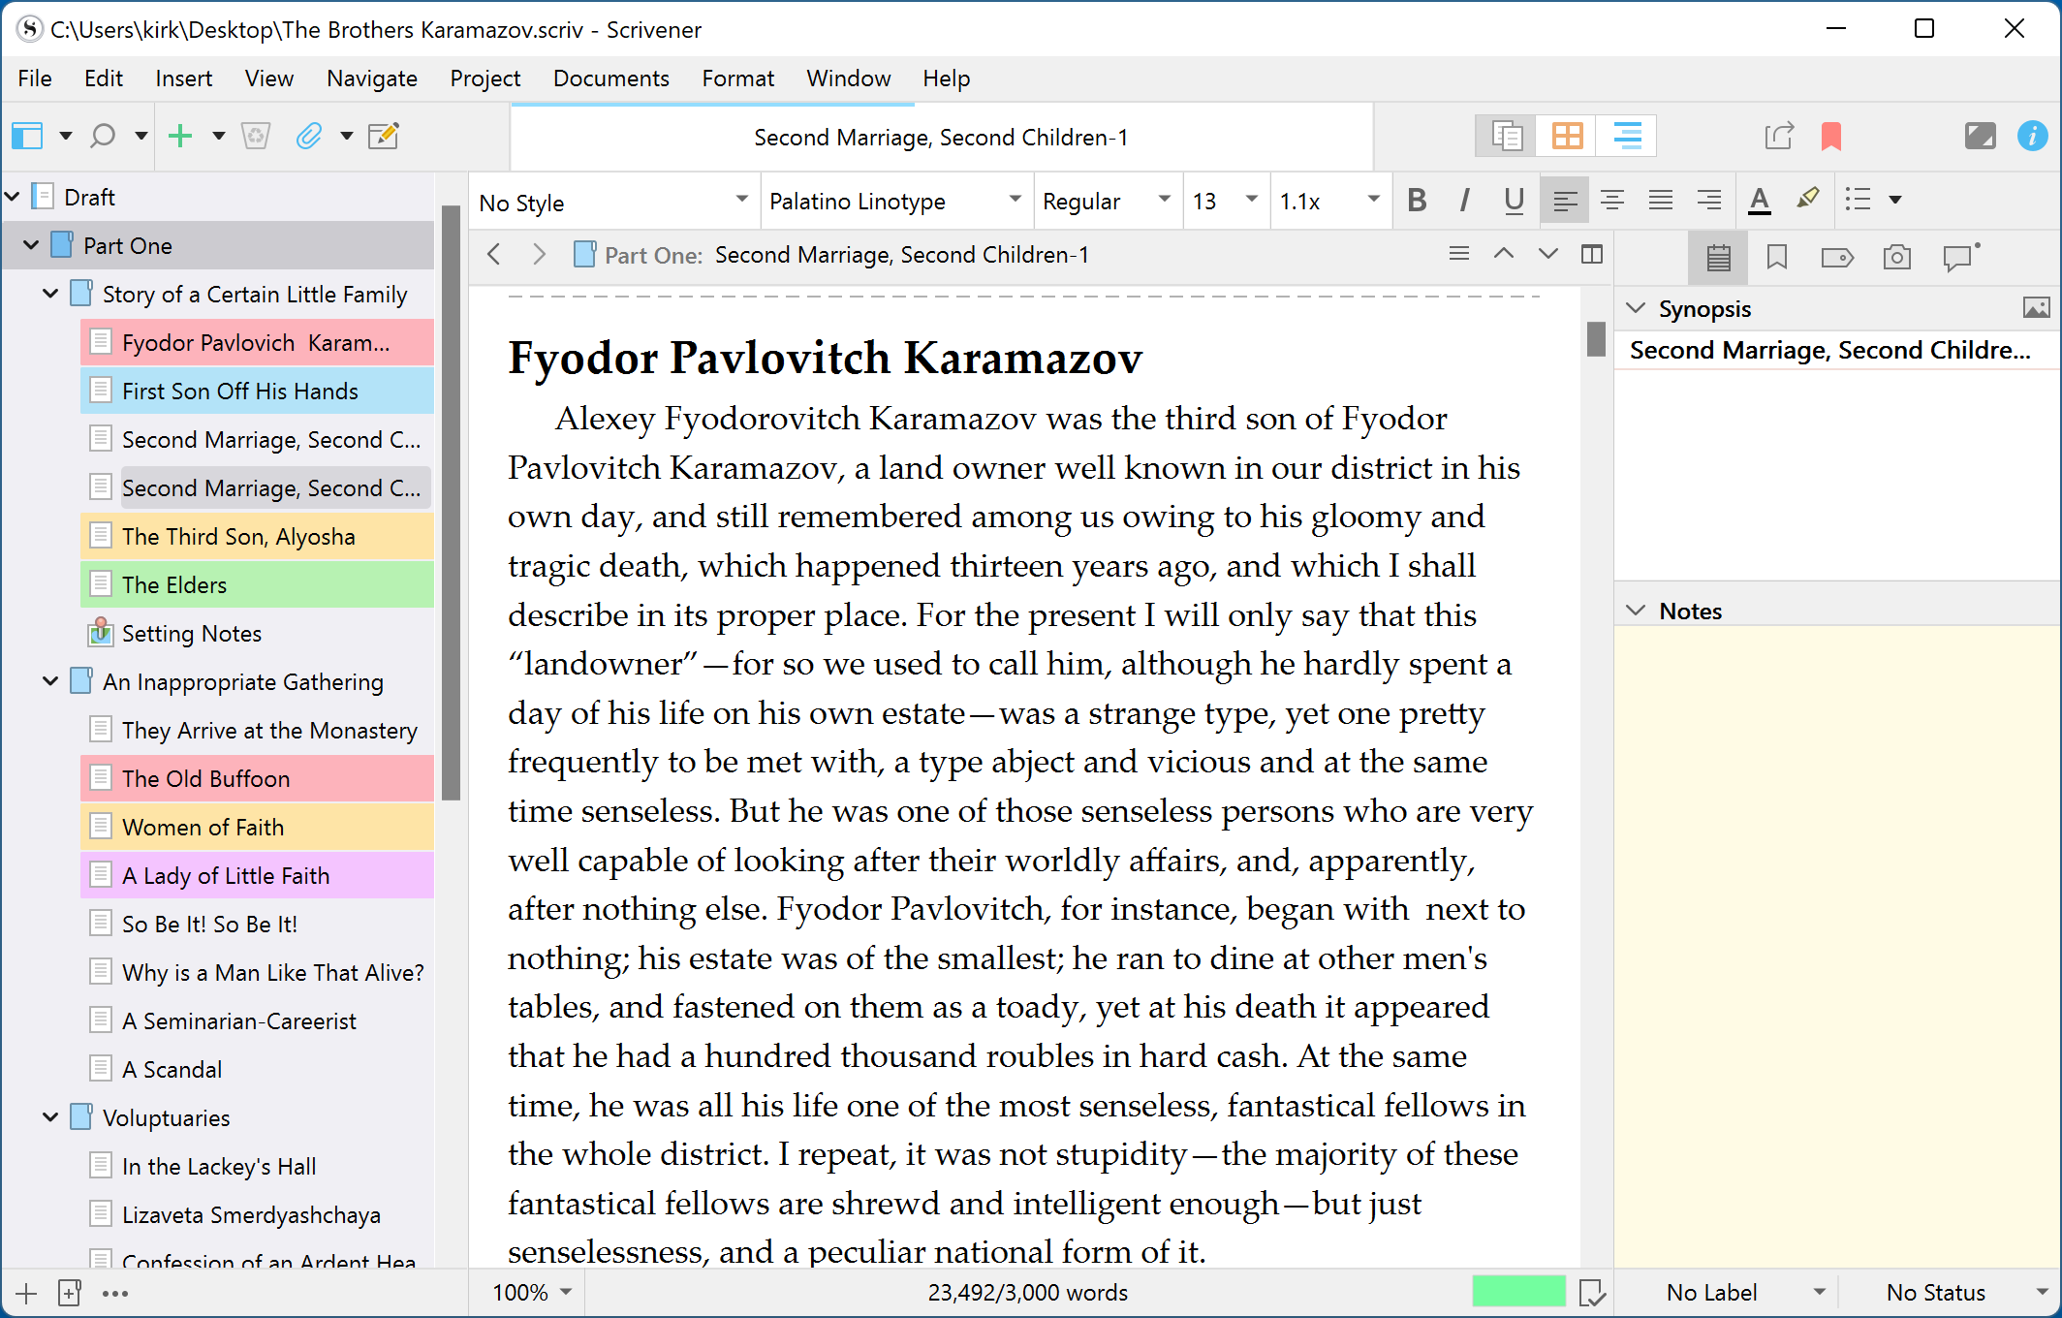This screenshot has width=2062, height=1318.
Task: Open the Comments and Footnotes inspector tab
Action: coord(1959,257)
